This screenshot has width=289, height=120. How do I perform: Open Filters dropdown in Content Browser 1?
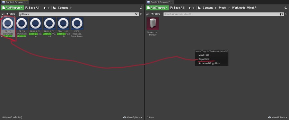tap(12, 14)
